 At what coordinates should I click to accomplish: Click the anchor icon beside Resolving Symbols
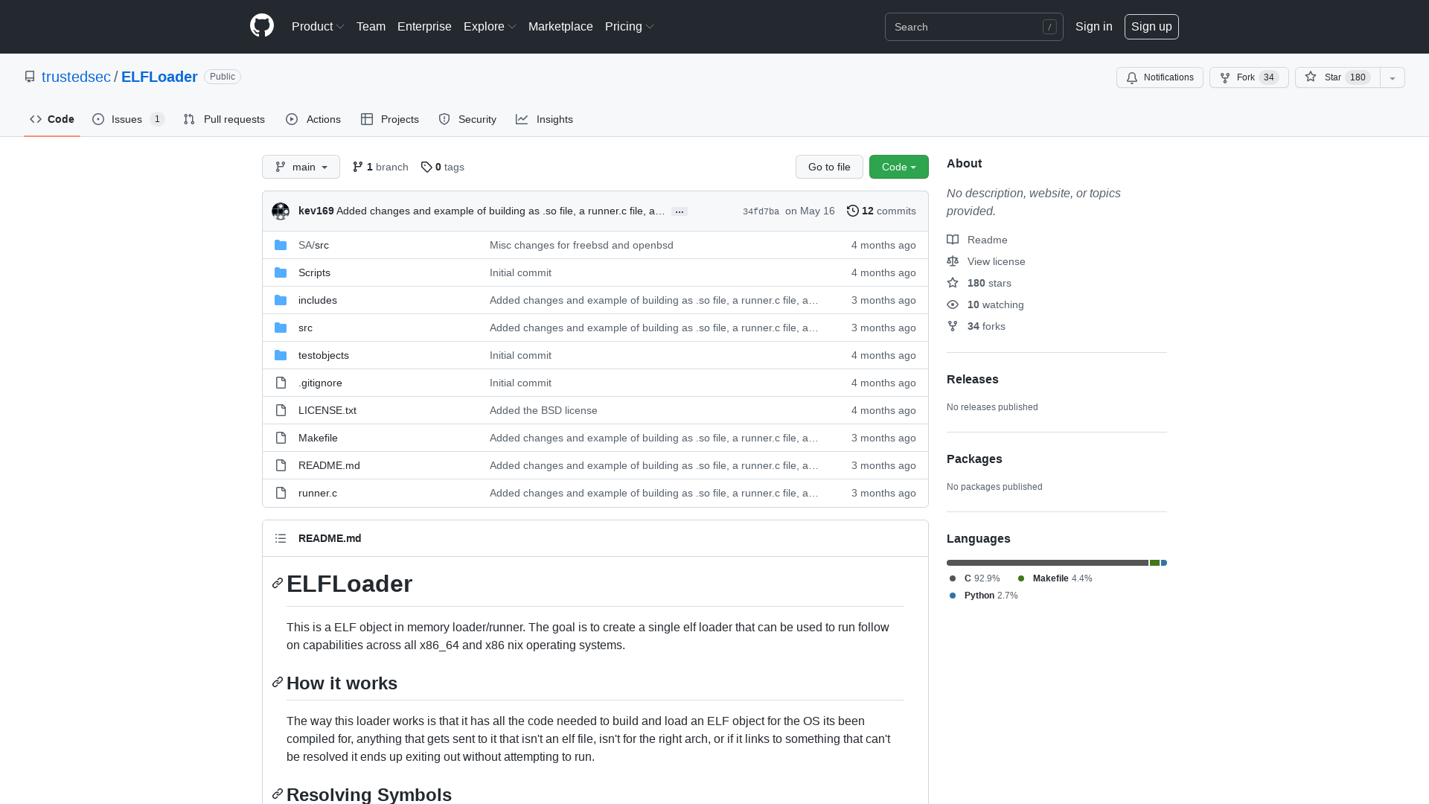point(278,794)
